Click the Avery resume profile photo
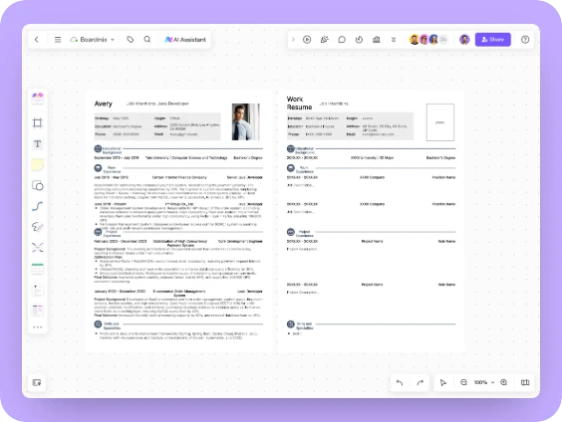This screenshot has width=562, height=422. click(246, 121)
